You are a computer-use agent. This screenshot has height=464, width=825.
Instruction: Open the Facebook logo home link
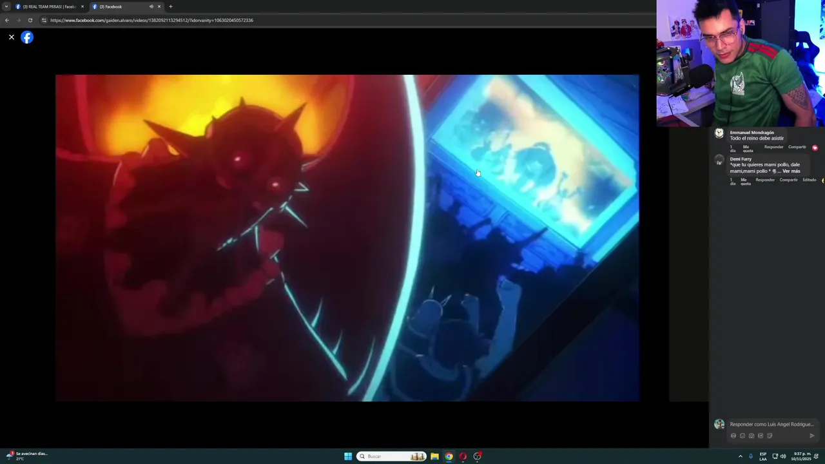pyautogui.click(x=27, y=37)
